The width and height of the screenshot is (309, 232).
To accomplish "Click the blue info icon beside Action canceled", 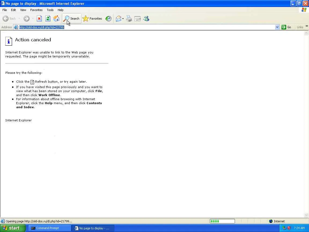I will [9, 41].
